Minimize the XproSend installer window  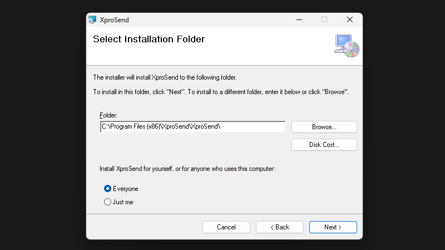299,19
